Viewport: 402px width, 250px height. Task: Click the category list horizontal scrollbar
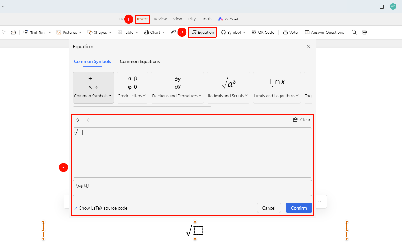point(142,107)
